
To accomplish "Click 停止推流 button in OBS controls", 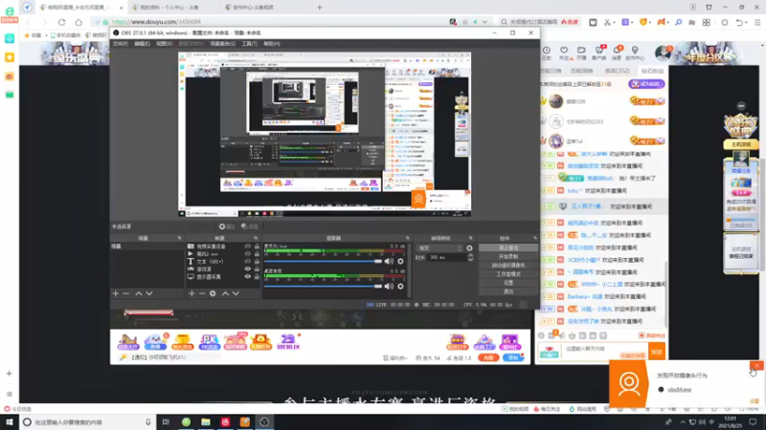I will coord(508,247).
